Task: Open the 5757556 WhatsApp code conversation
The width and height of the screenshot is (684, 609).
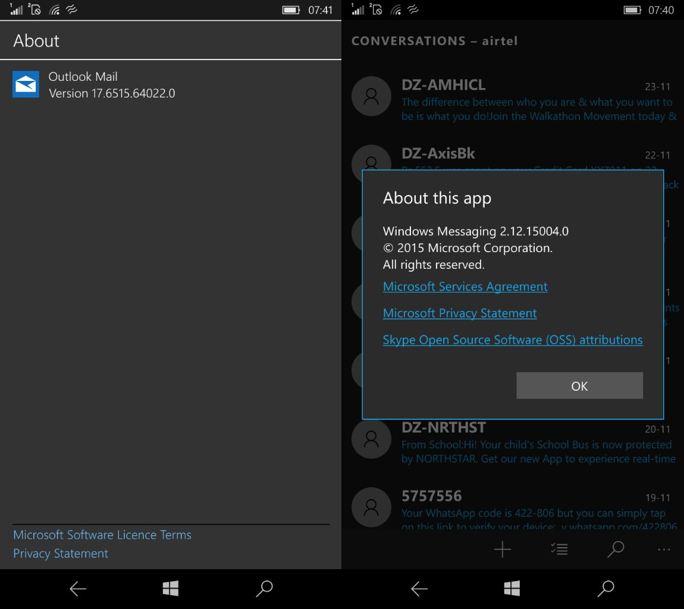Action: [x=513, y=508]
